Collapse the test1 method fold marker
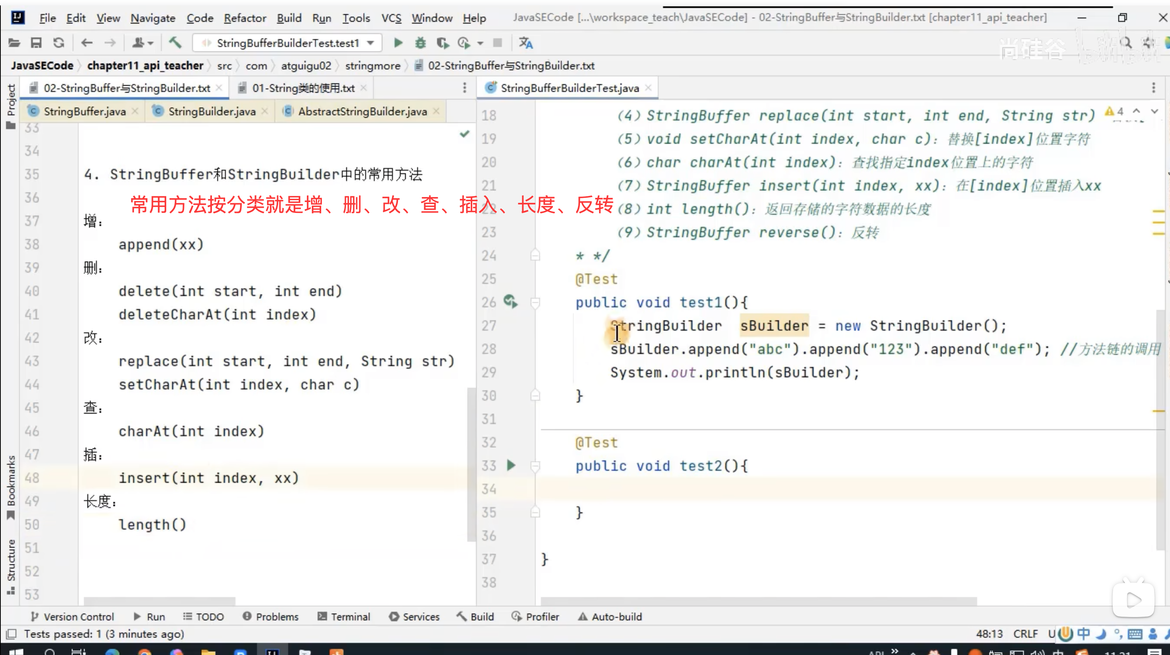Viewport: 1170px width, 655px height. click(x=535, y=302)
